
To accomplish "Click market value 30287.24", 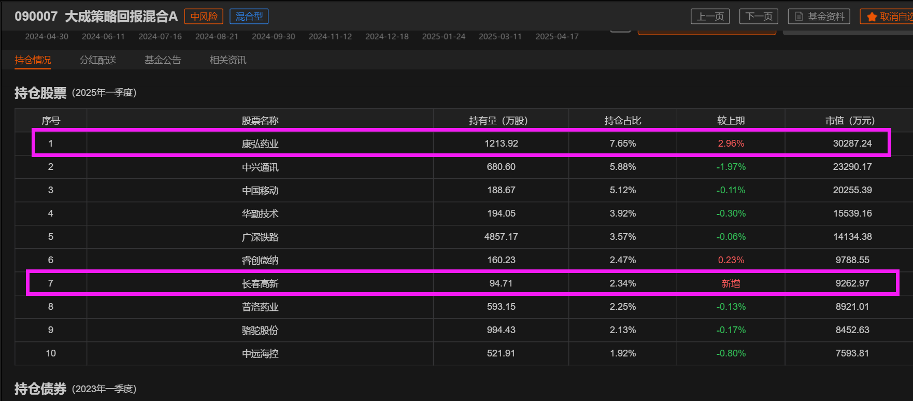I will (x=852, y=144).
